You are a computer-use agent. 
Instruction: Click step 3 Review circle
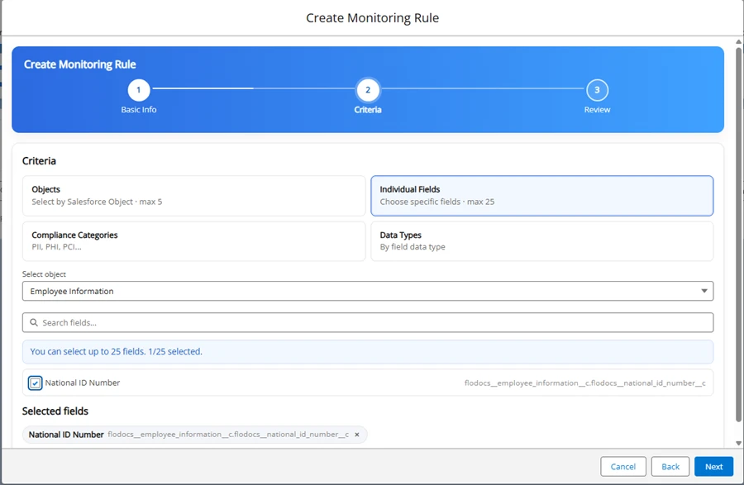click(x=597, y=90)
